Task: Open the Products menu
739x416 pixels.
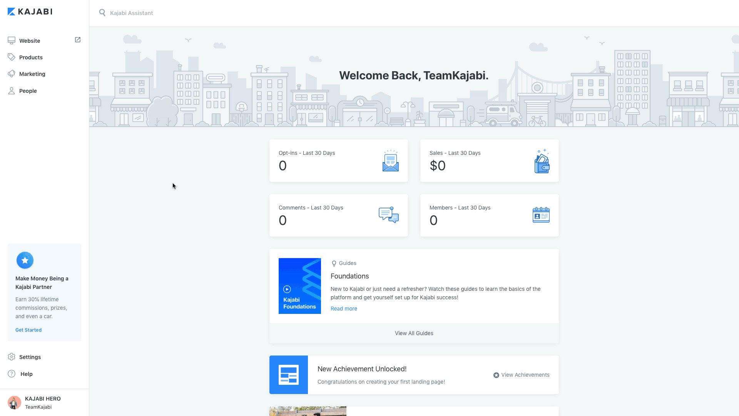Action: (x=31, y=57)
